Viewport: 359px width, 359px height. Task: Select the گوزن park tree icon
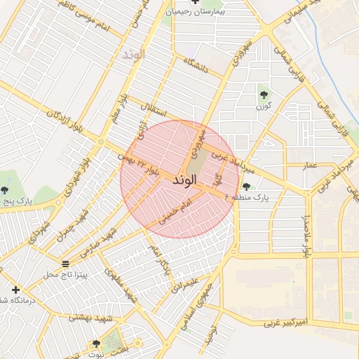coord(264,95)
